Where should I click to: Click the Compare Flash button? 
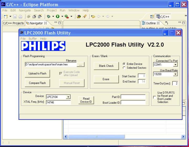click(x=37, y=83)
